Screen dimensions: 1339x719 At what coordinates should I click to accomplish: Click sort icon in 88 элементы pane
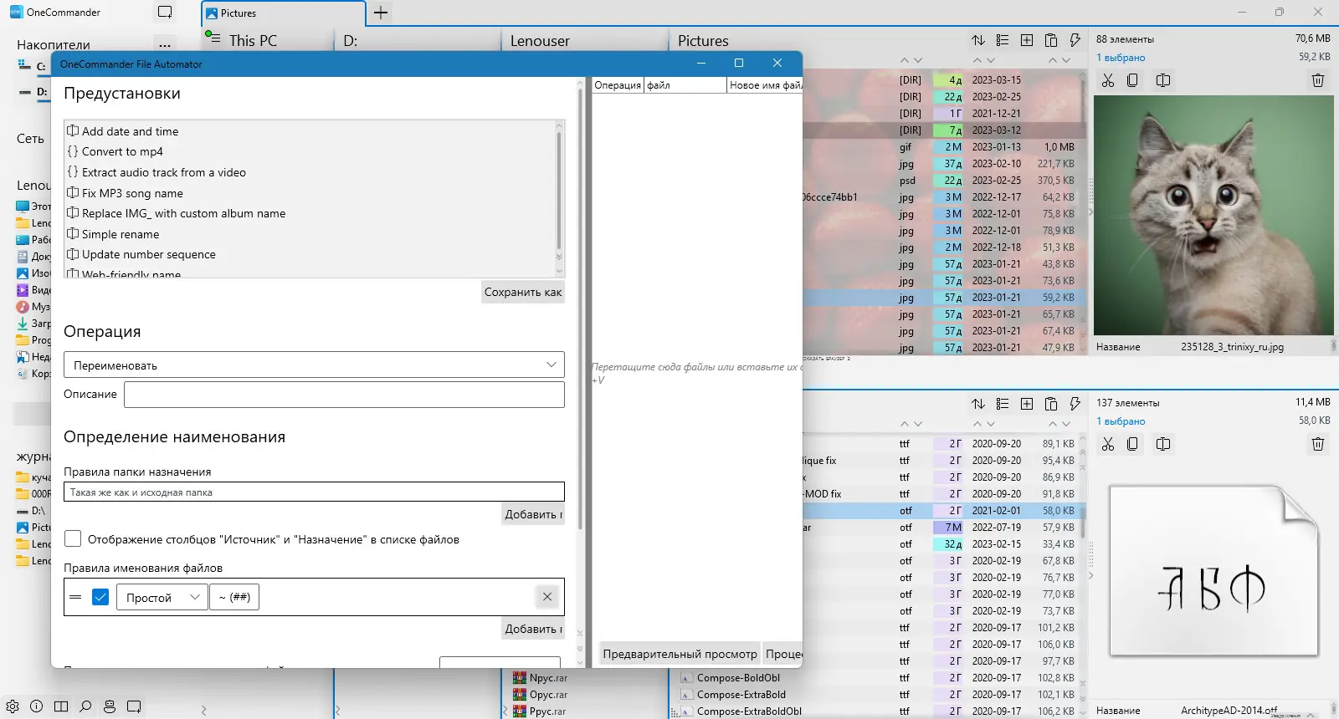coord(978,40)
